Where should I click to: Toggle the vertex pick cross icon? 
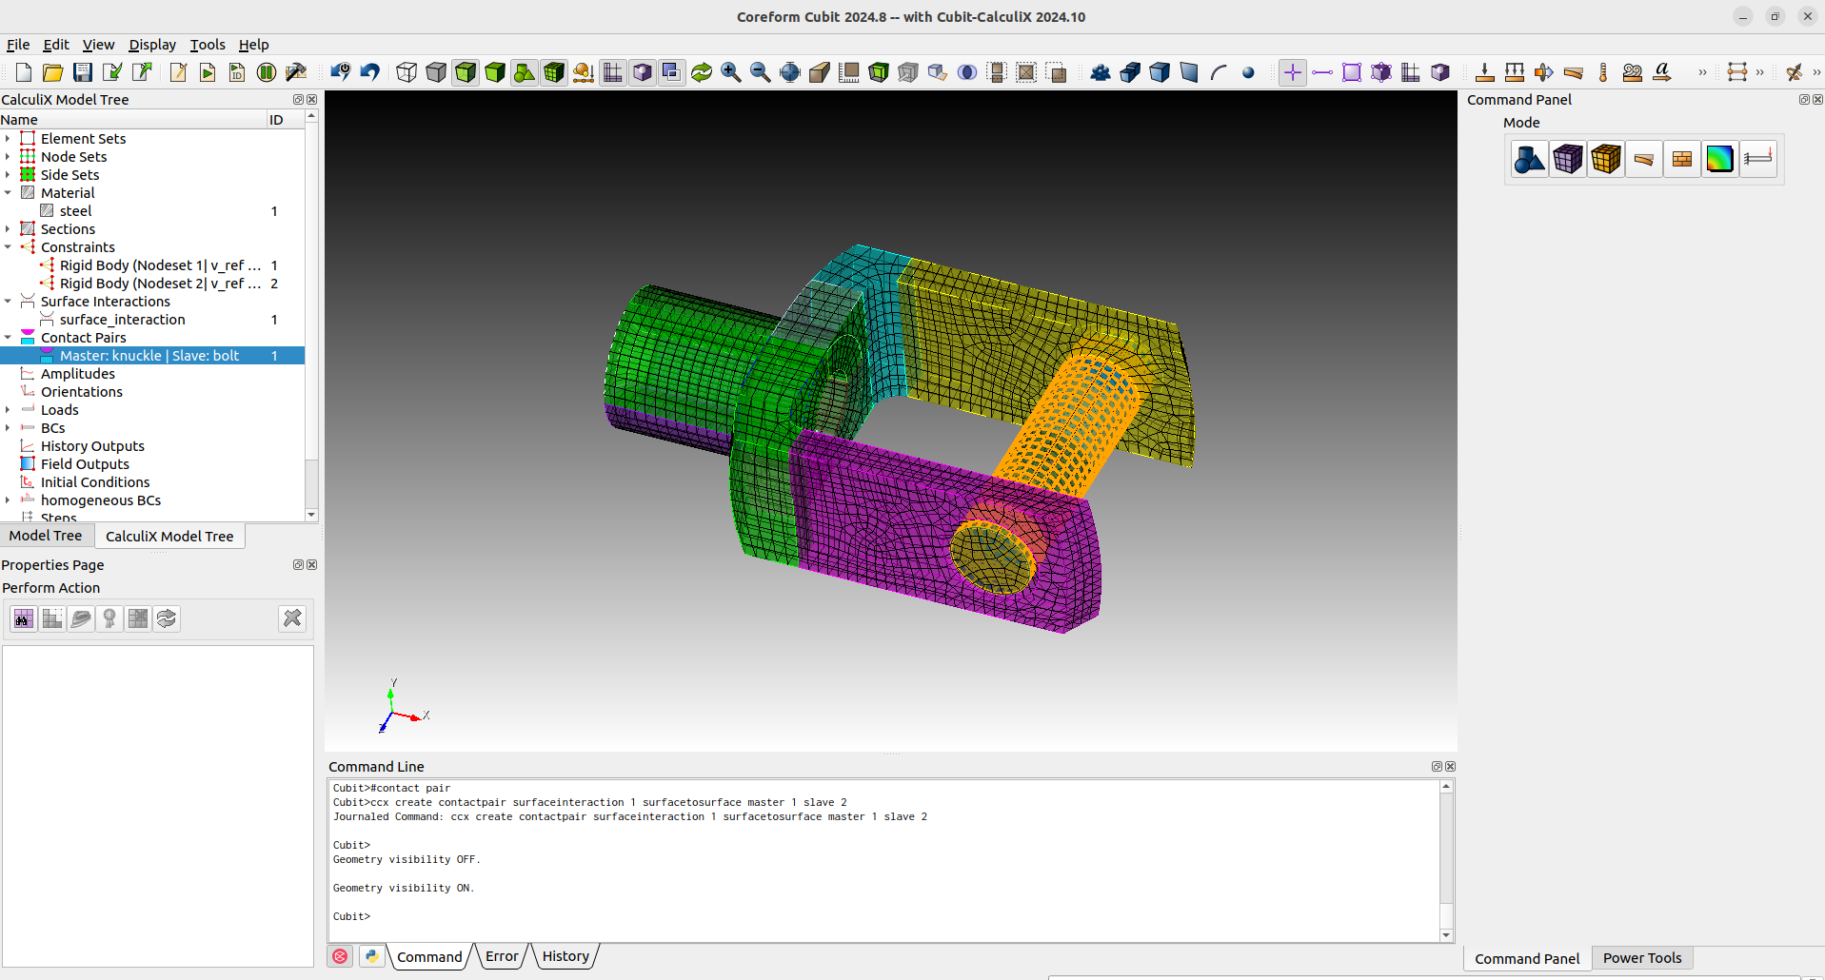click(1292, 72)
